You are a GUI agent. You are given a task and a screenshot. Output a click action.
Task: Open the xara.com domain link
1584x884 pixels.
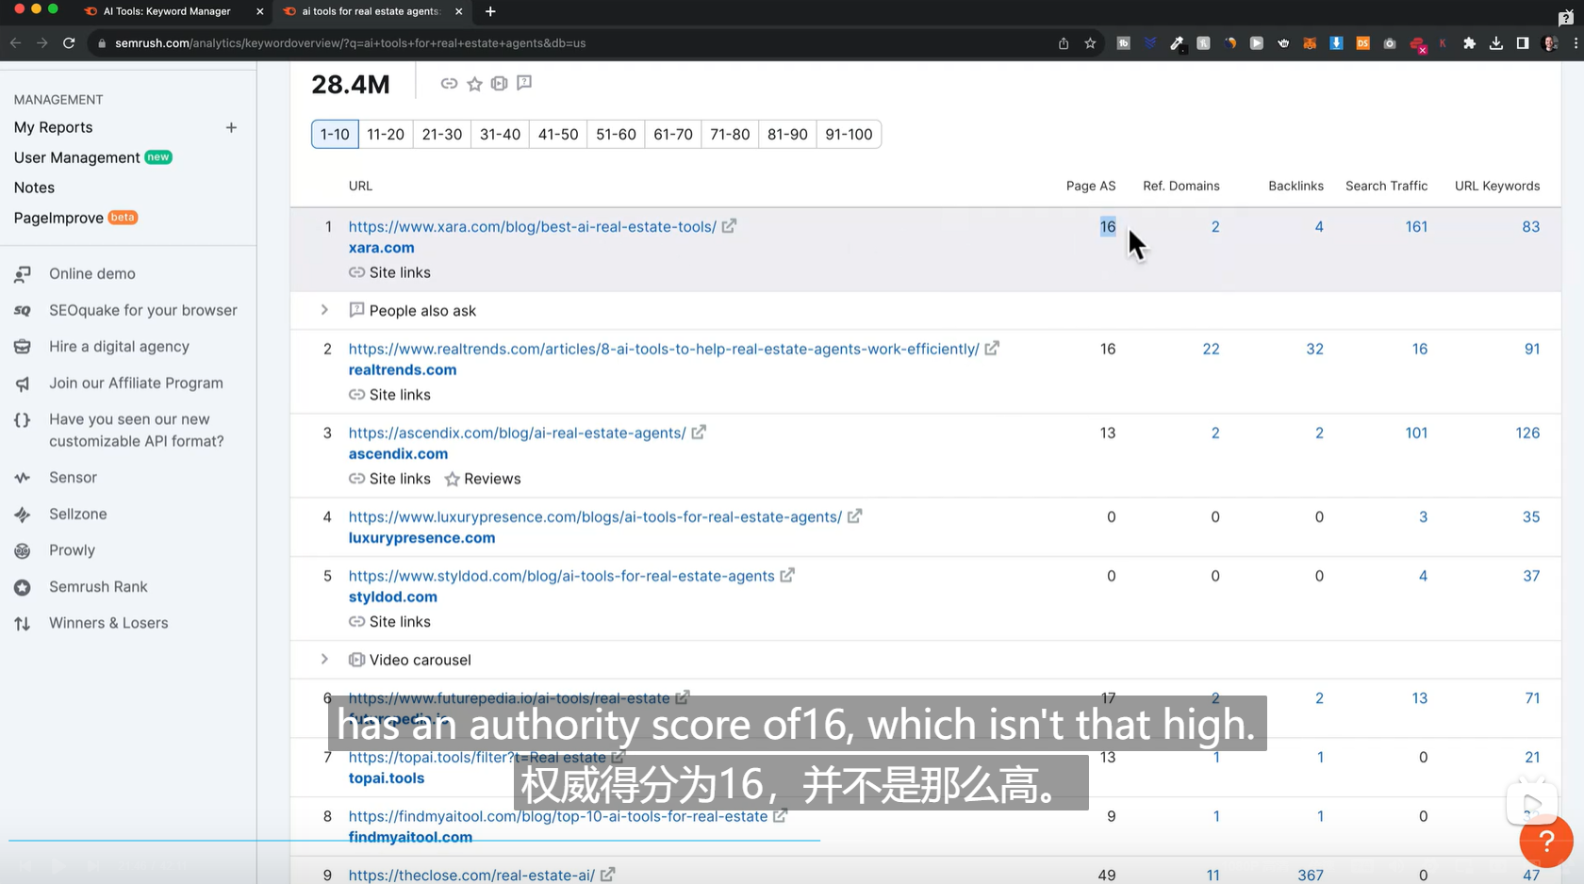[382, 248]
